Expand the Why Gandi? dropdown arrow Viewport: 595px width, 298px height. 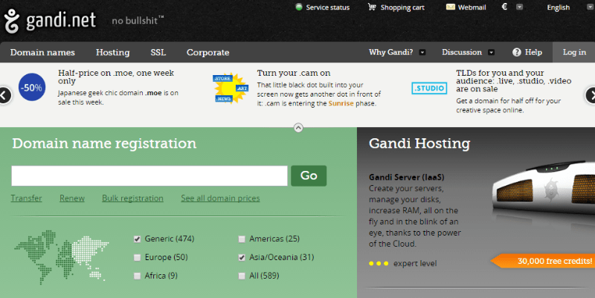click(x=422, y=52)
